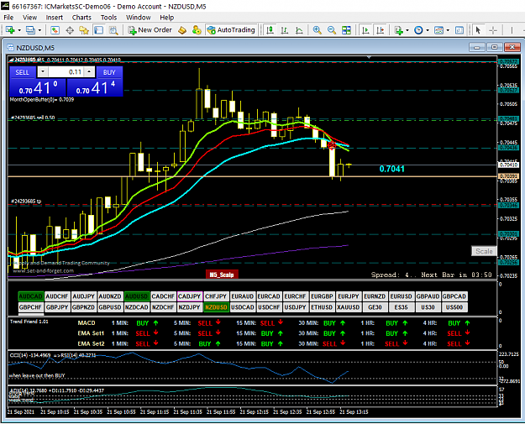The height and width of the screenshot is (424, 525).
Task: Expand the Periods dropdown arrow
Action: pos(428,30)
